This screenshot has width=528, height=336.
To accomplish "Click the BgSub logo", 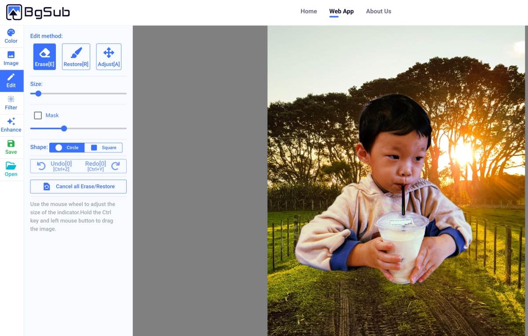I will [x=38, y=12].
